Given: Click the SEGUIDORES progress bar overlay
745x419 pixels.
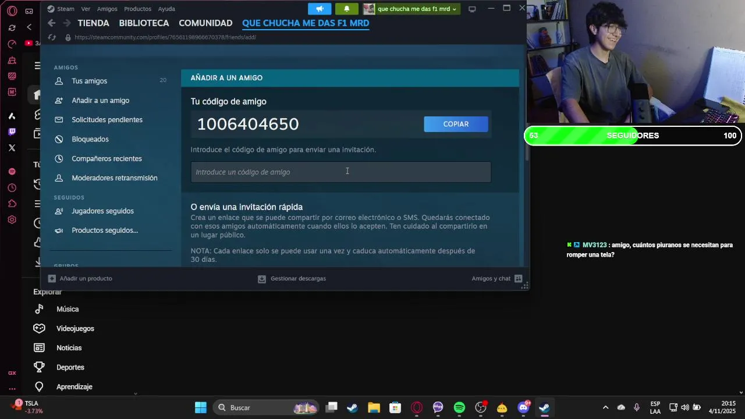Looking at the screenshot, I should pos(633,136).
